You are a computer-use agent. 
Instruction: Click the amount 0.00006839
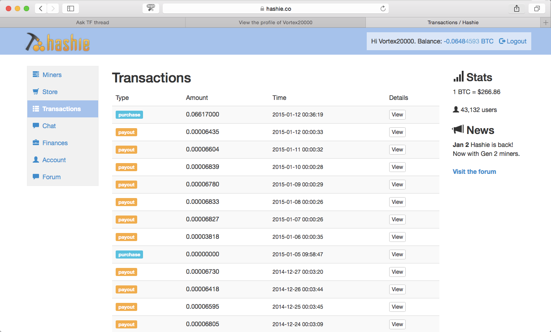coord(203,167)
